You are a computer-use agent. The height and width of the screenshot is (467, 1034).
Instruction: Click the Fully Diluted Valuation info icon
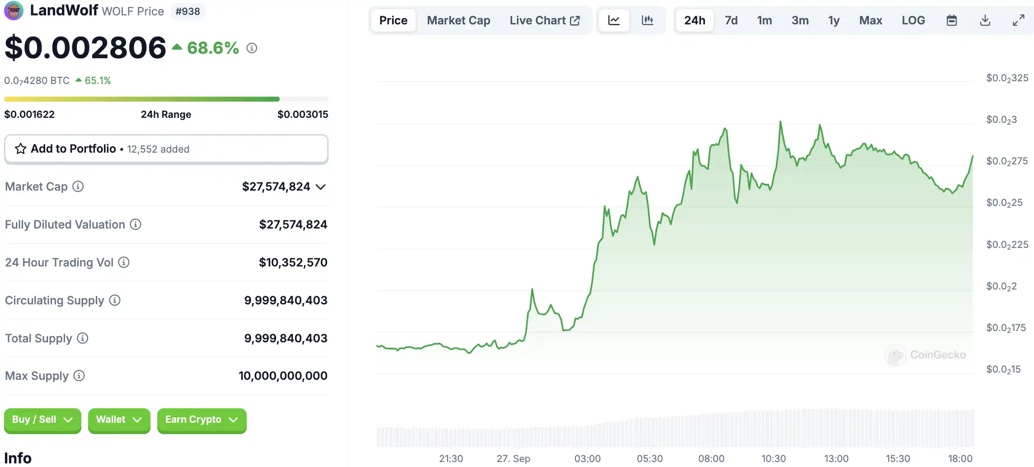point(136,224)
